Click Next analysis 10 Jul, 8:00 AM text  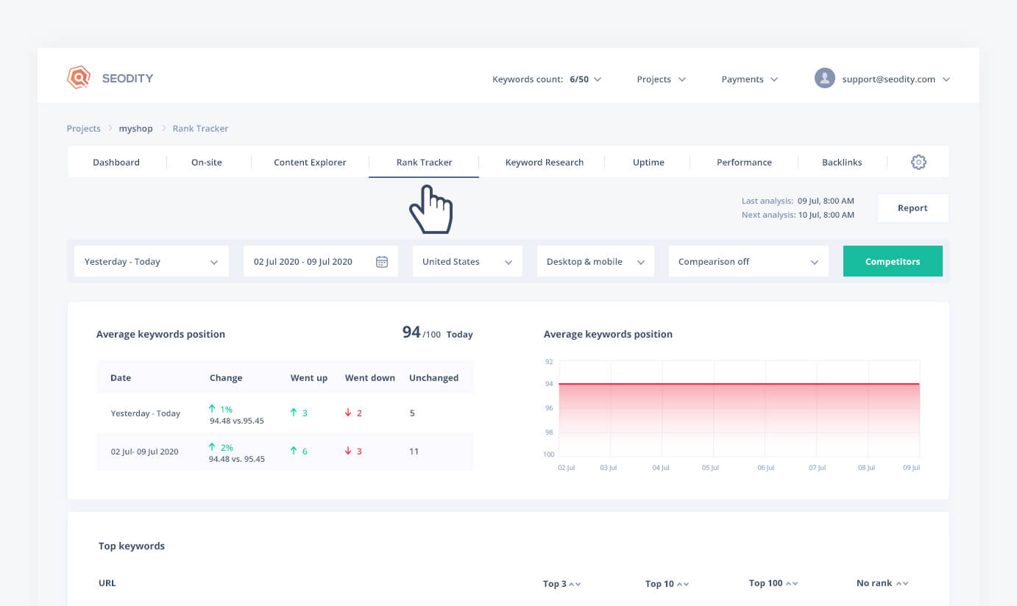pos(798,215)
